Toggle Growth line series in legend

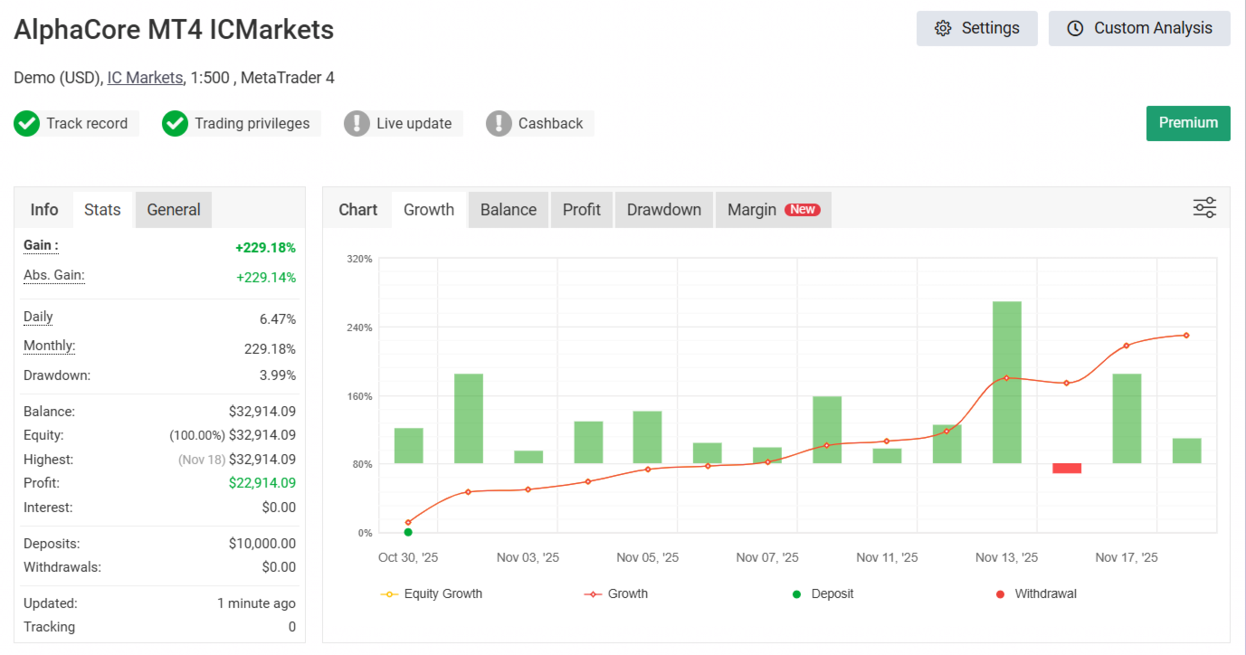click(616, 594)
